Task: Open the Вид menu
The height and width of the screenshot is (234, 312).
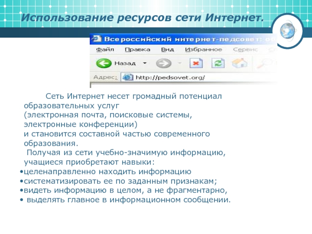Action: click(167, 50)
